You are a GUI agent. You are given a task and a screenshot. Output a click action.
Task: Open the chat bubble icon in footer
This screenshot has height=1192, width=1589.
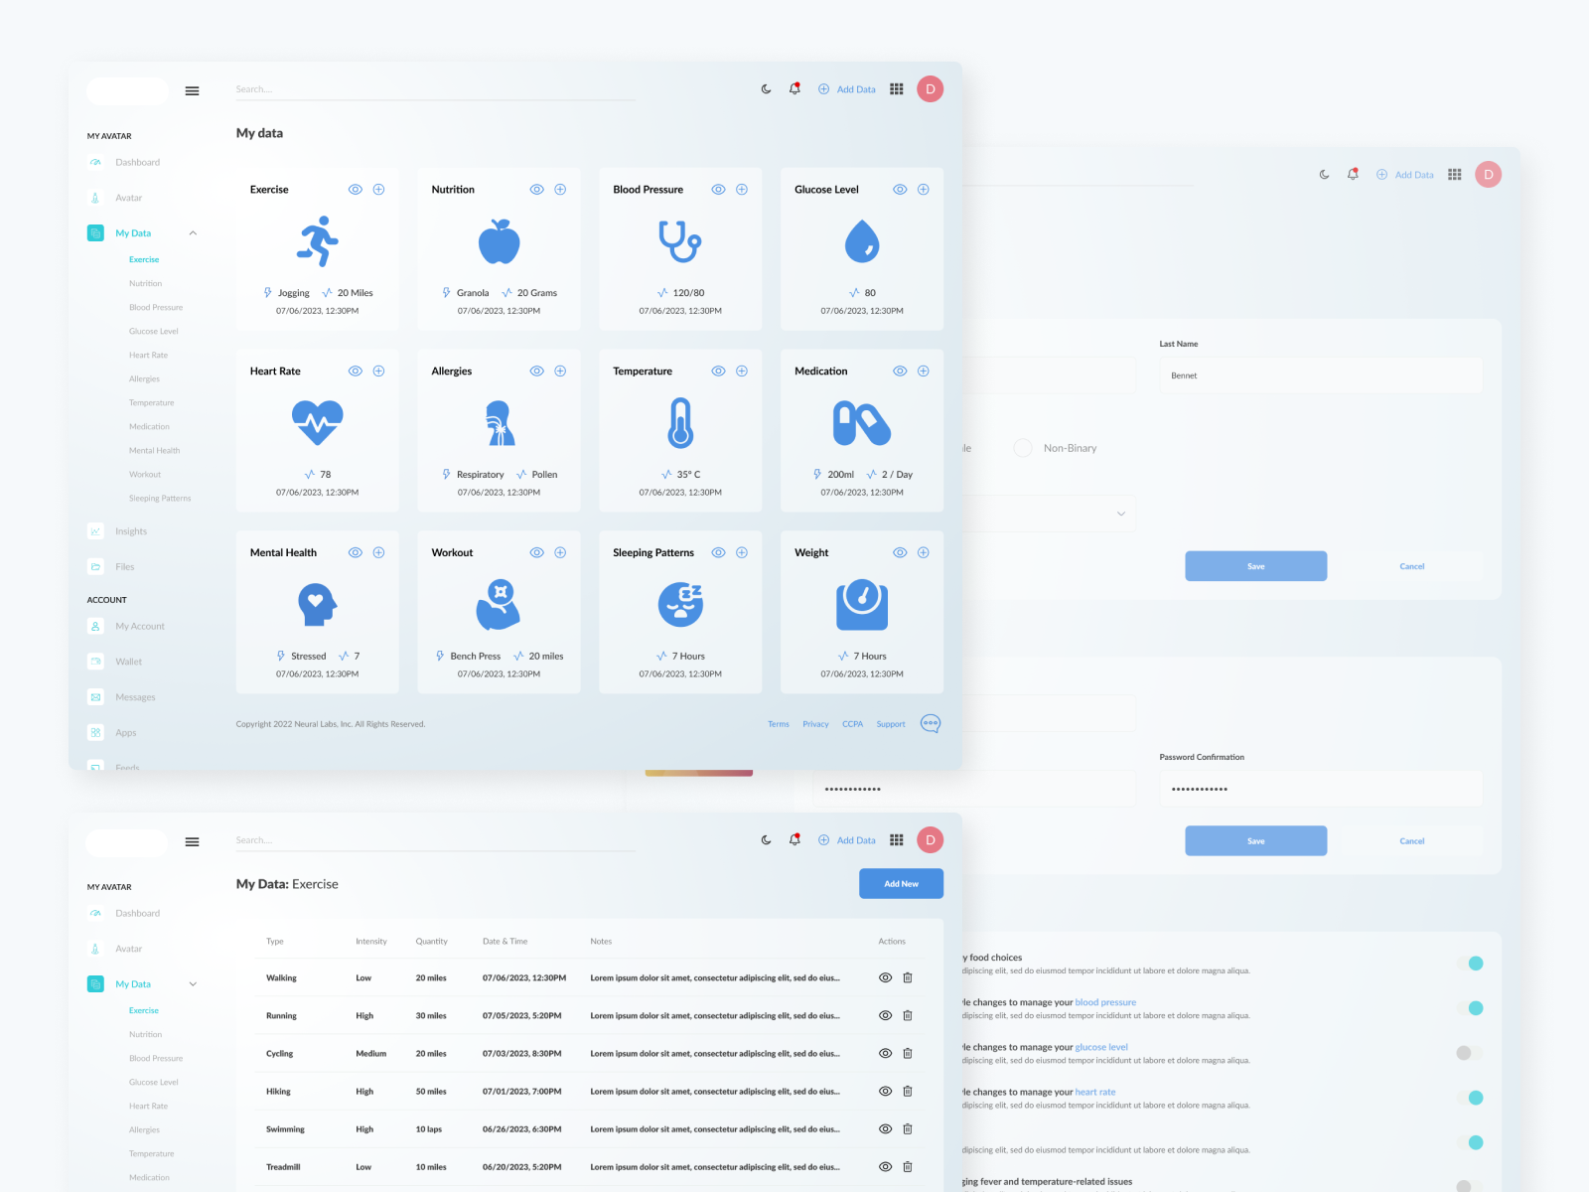[x=930, y=724]
